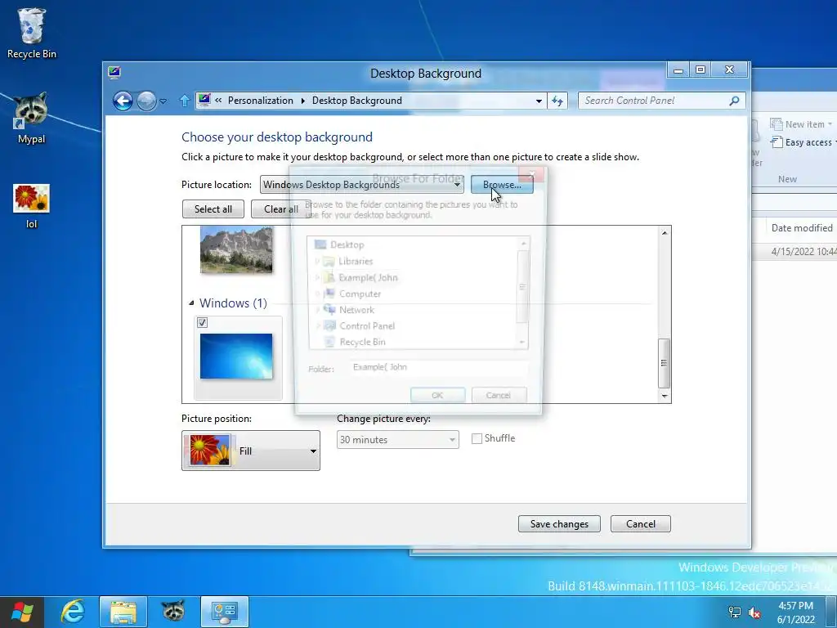Viewport: 837px width, 628px height.
Task: Click the Desktop Background window title icon
Action: point(114,73)
